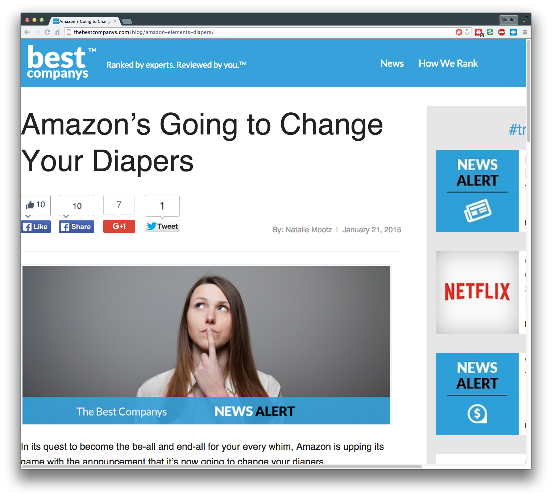
Task: Tweet this article
Action: click(162, 226)
